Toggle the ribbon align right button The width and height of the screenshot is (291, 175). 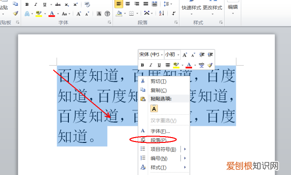coord(137,4)
